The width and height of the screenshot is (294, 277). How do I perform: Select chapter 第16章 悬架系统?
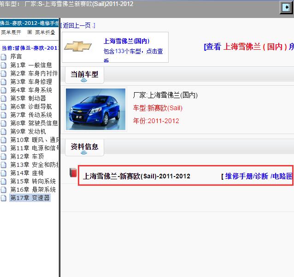(x=33, y=189)
